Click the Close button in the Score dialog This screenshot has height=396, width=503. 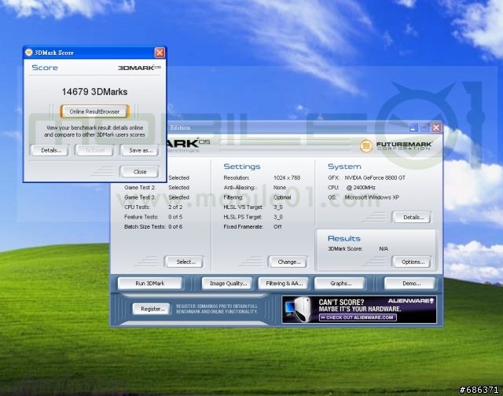[140, 171]
